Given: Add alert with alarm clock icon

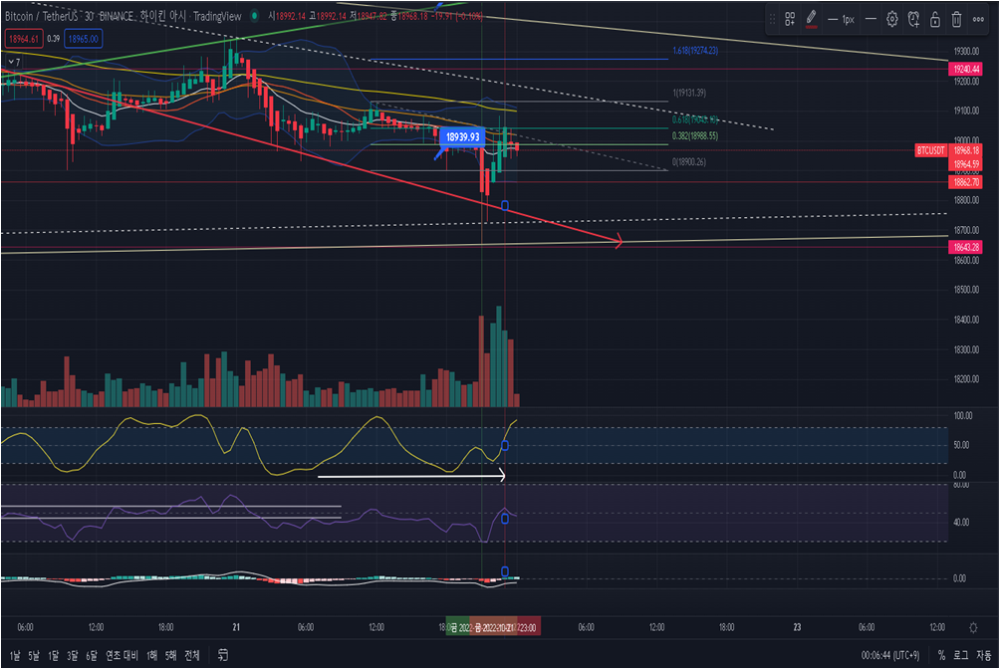Looking at the screenshot, I should coord(913,19).
